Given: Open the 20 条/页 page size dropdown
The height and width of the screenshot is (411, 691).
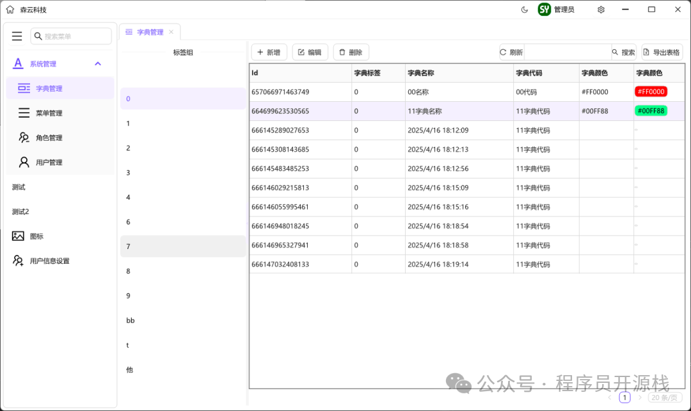Looking at the screenshot, I should pyautogui.click(x=665, y=398).
